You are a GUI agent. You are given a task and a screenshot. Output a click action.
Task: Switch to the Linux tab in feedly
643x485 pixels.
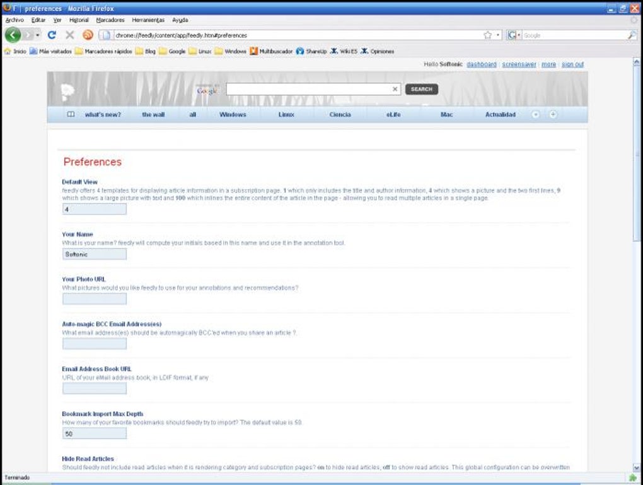click(286, 115)
